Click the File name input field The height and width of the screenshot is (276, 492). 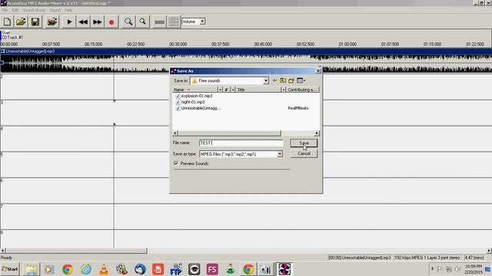pos(241,143)
